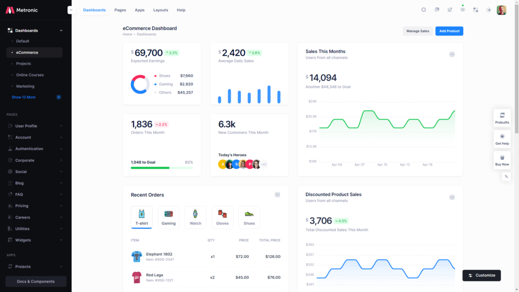The height and width of the screenshot is (292, 519).
Task: Select the Shoes tab in Recent Orders
Action: (x=249, y=217)
